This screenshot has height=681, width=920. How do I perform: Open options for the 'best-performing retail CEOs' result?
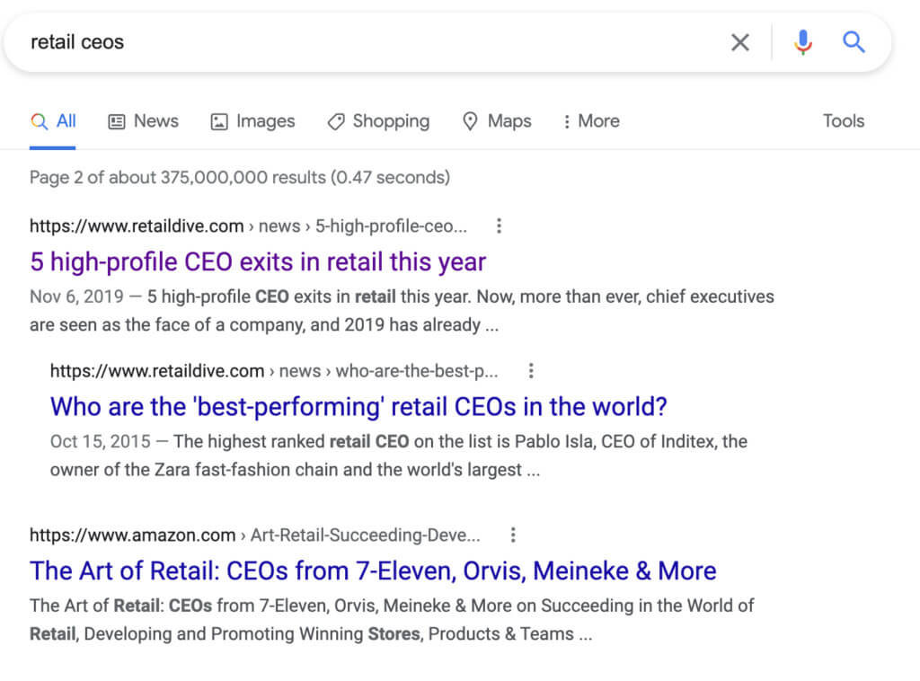[x=531, y=370]
